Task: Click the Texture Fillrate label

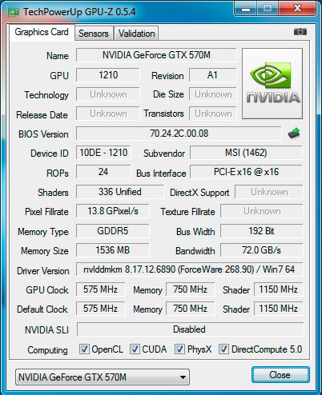Action: point(187,212)
